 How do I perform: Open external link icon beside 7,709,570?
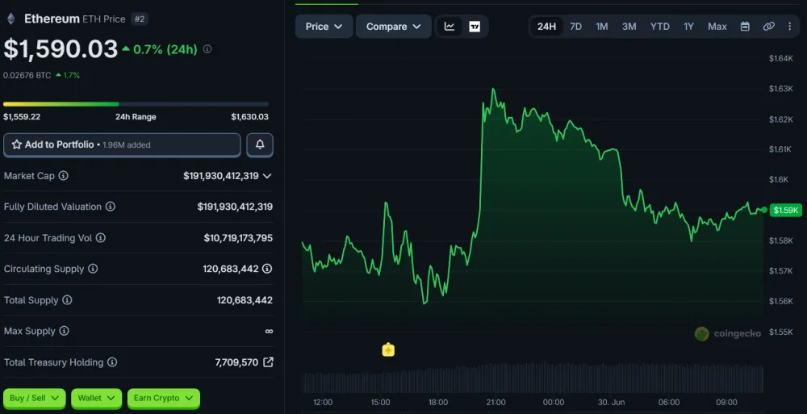(x=268, y=362)
